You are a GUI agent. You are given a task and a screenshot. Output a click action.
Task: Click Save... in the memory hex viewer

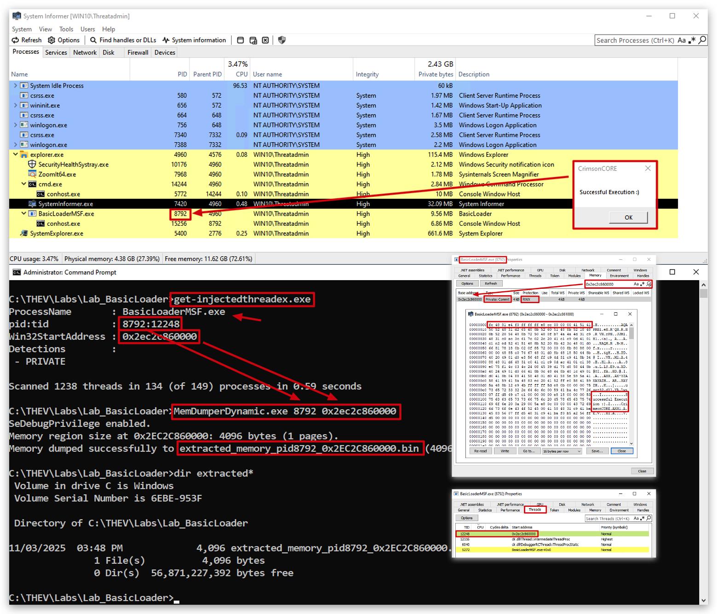coord(597,451)
